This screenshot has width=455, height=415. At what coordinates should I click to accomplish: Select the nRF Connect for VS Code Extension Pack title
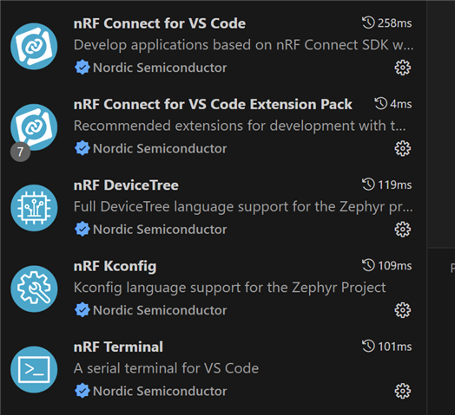coord(213,104)
